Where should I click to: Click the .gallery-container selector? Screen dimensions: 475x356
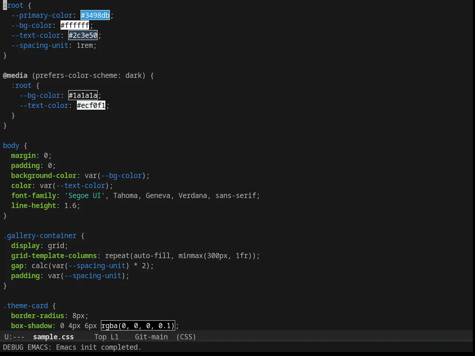(40, 235)
